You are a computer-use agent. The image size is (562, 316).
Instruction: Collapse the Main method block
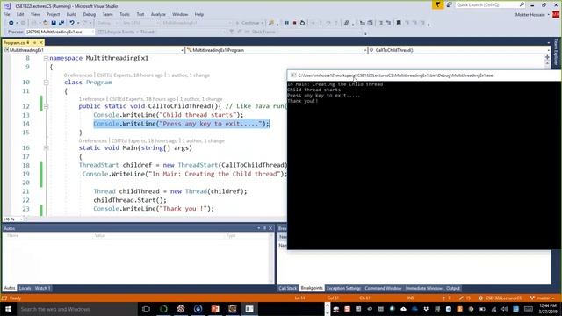pyautogui.click(x=46, y=148)
